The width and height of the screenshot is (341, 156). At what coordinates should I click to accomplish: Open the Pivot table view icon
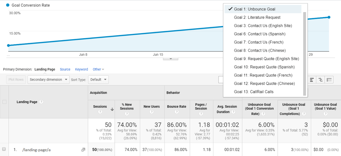pos(329,80)
